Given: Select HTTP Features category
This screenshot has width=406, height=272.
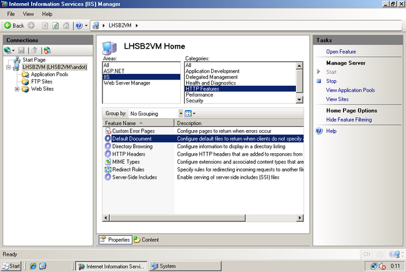Looking at the screenshot, I should point(240,89).
